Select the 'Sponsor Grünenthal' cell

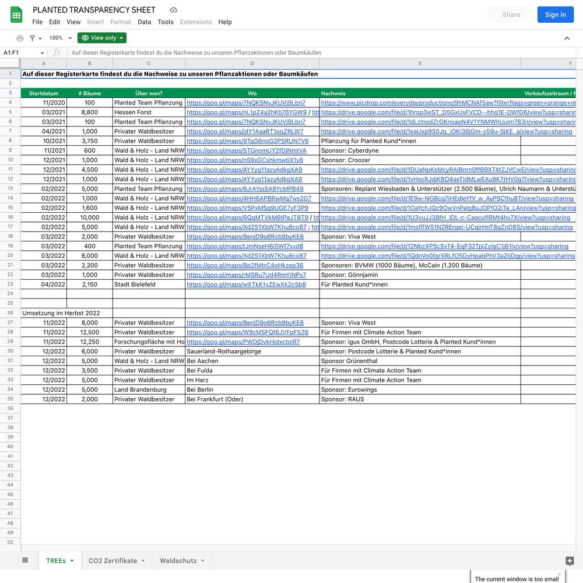[420, 361]
